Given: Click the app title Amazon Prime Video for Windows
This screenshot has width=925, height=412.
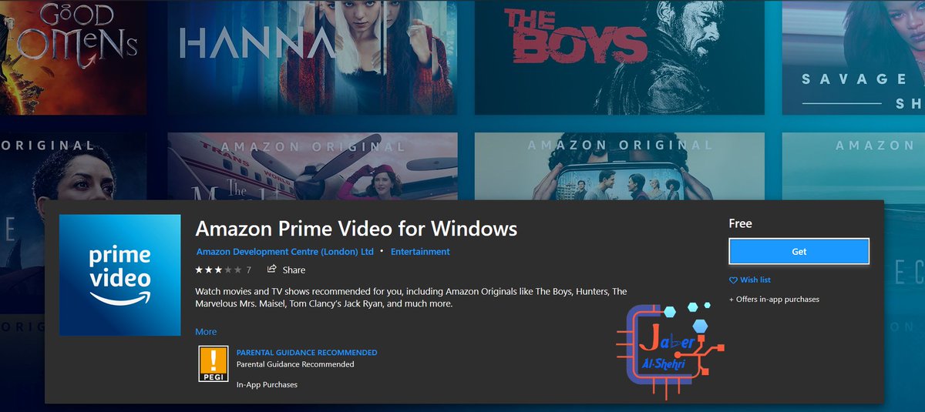Looking at the screenshot, I should (356, 229).
